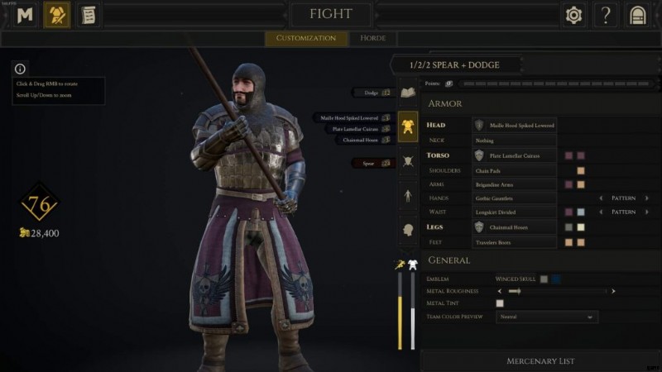Select the crossed weapons shield icon
Screen dimensions: 662x372
(x=407, y=161)
